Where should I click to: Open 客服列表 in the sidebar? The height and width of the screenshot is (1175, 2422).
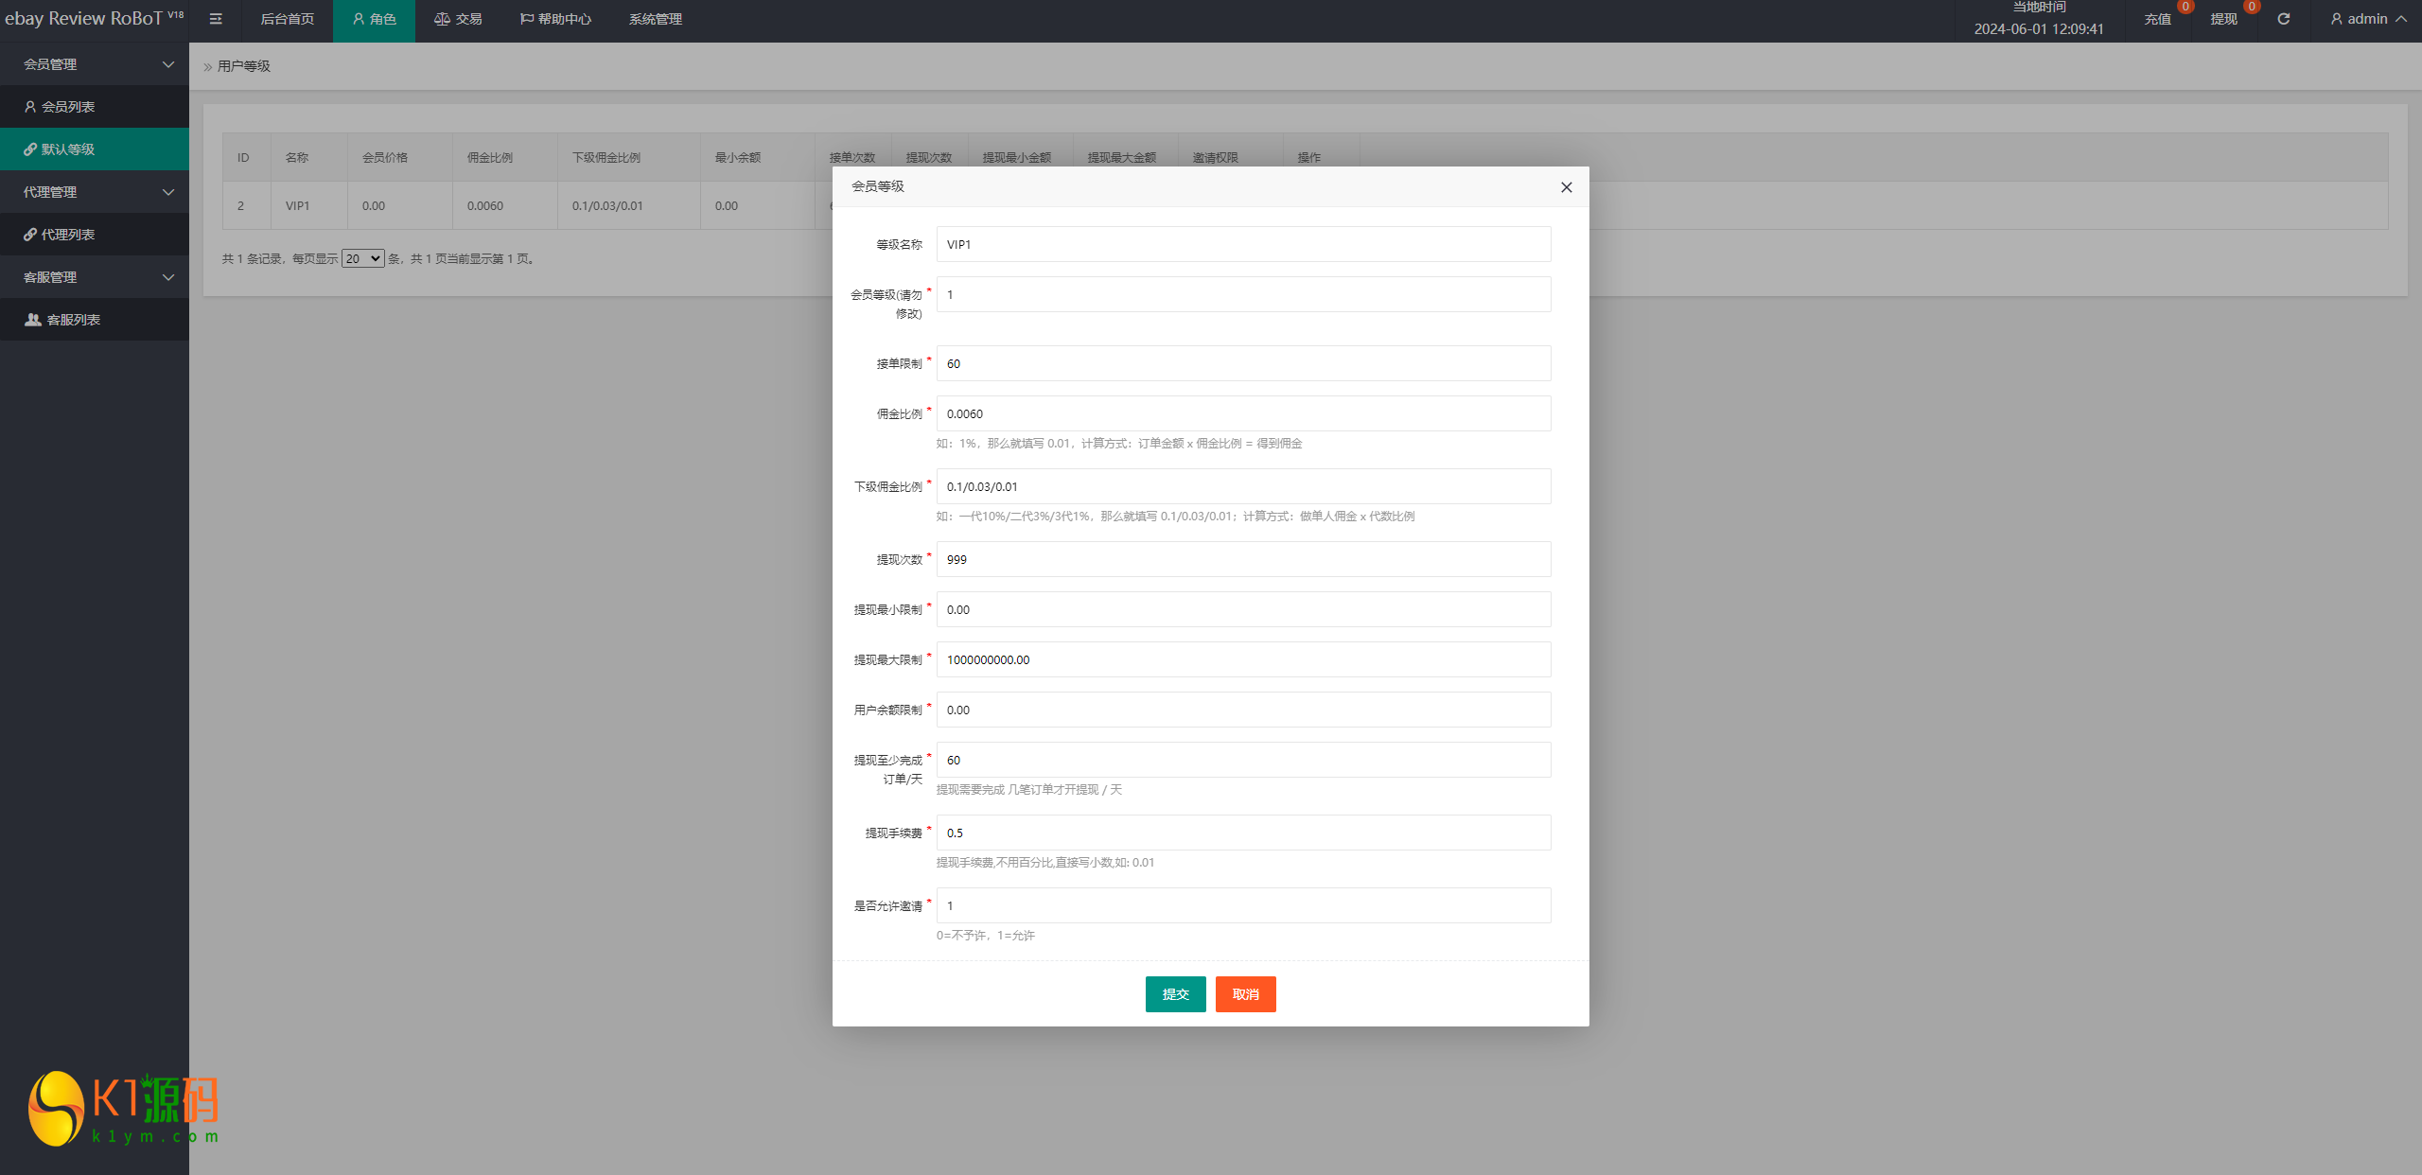point(95,320)
